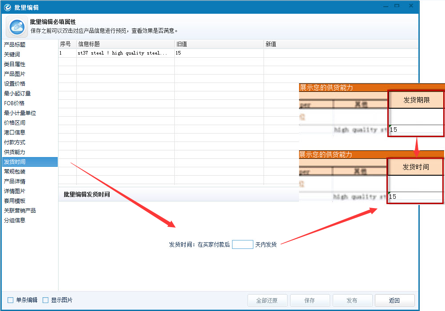
Task: Select 设置价格 from left list
Action: (x=15, y=84)
